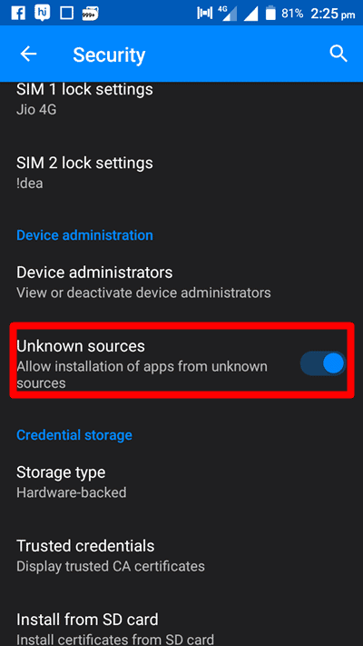Tap the Security page title
Viewport: 363px width, 646px height.
coord(109,55)
